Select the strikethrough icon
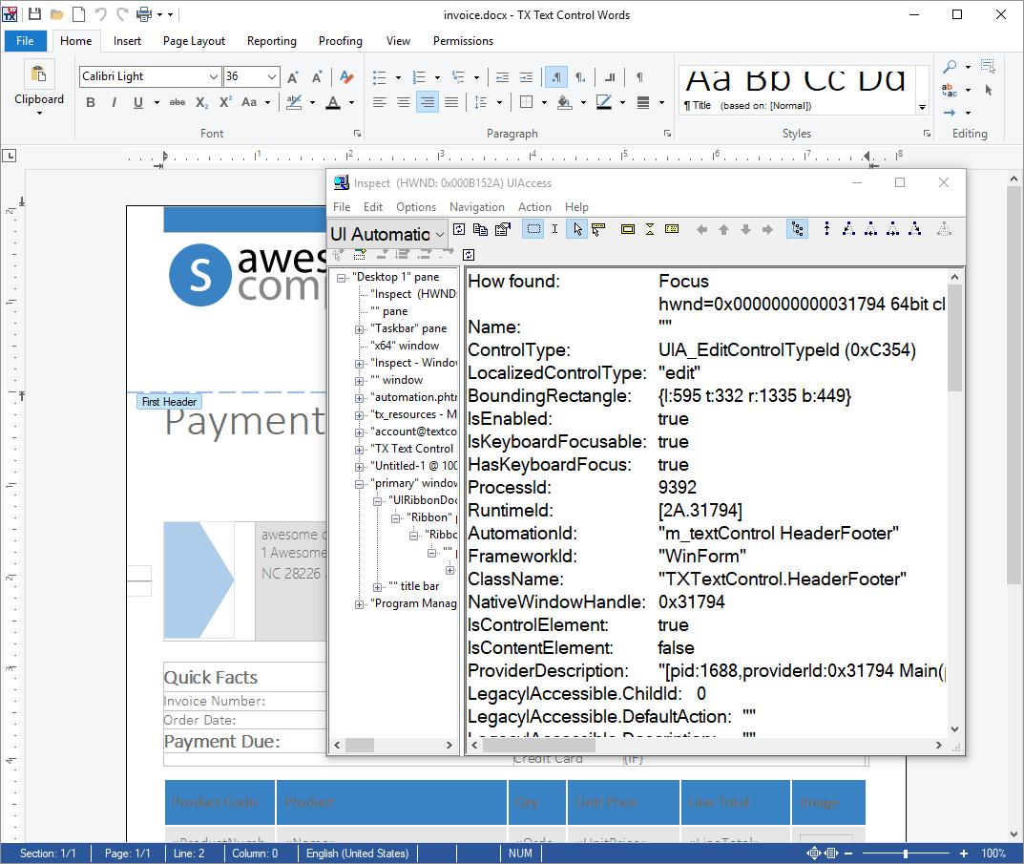The height and width of the screenshot is (864, 1024). pos(178,102)
